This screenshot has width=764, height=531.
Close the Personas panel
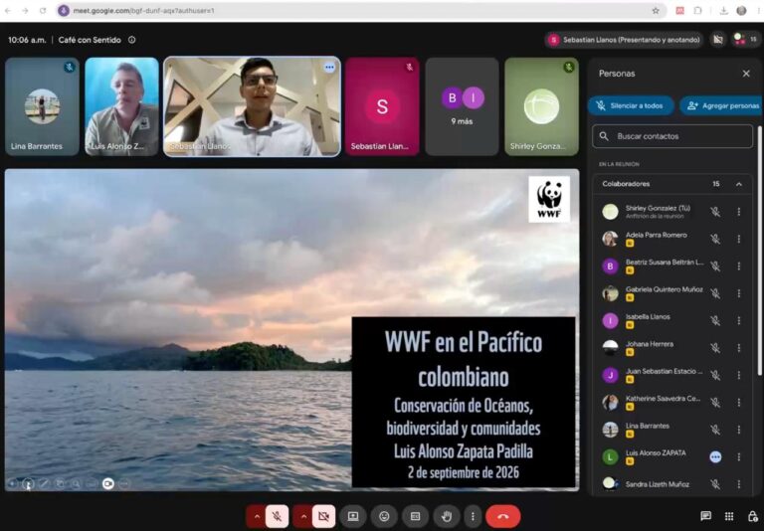coord(746,74)
